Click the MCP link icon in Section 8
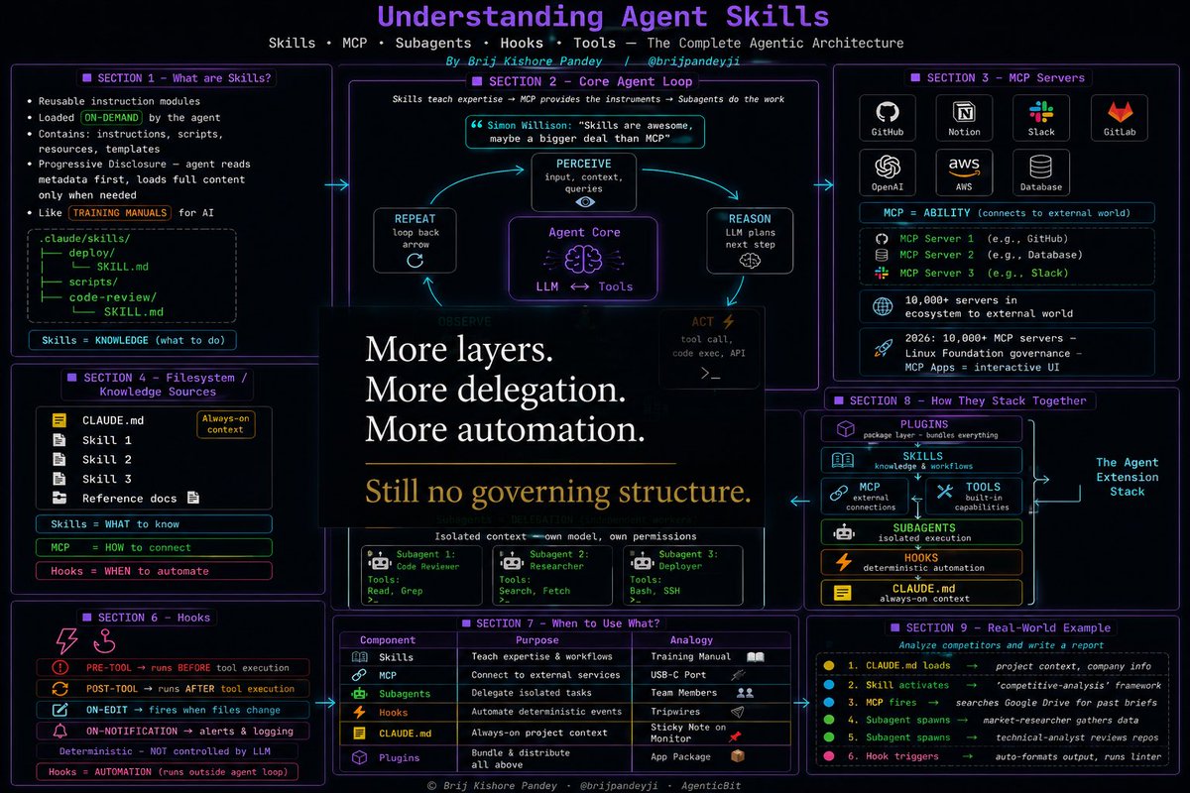This screenshot has height=793, width=1190. [x=837, y=492]
